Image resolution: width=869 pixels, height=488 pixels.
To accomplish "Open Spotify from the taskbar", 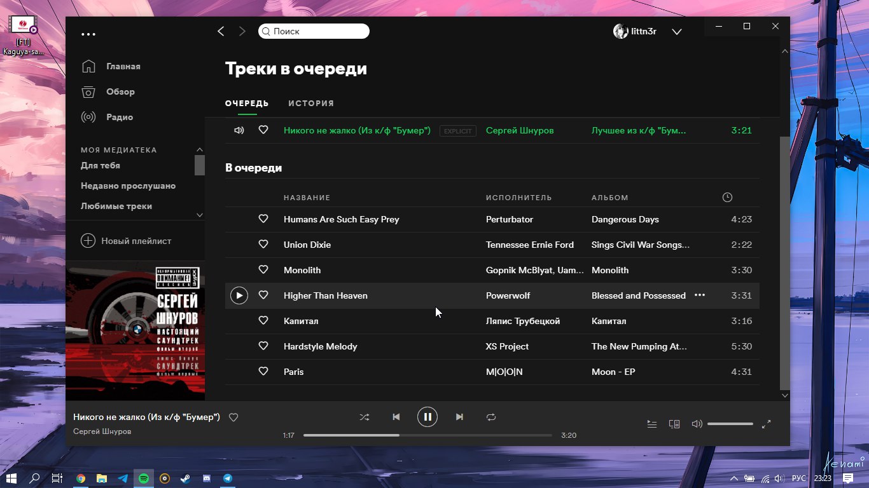I will [144, 478].
